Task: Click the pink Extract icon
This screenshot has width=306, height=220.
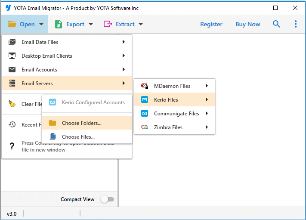Action: (x=108, y=24)
